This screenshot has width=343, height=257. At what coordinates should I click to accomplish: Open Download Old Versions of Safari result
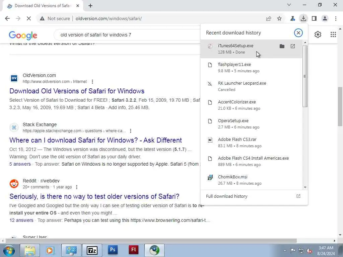pos(77,91)
